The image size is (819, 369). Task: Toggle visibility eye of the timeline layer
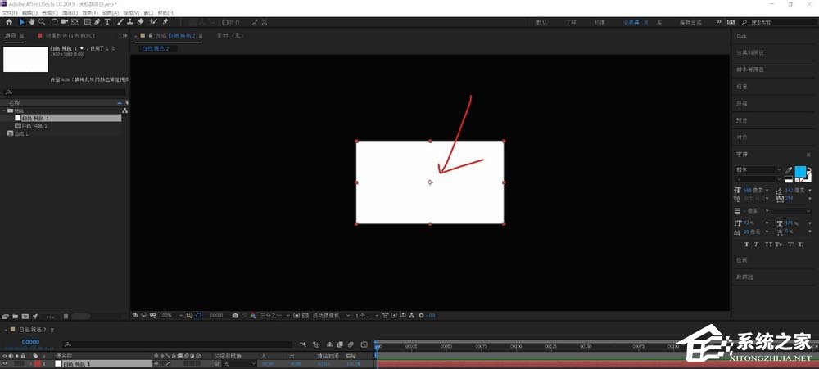[5, 363]
